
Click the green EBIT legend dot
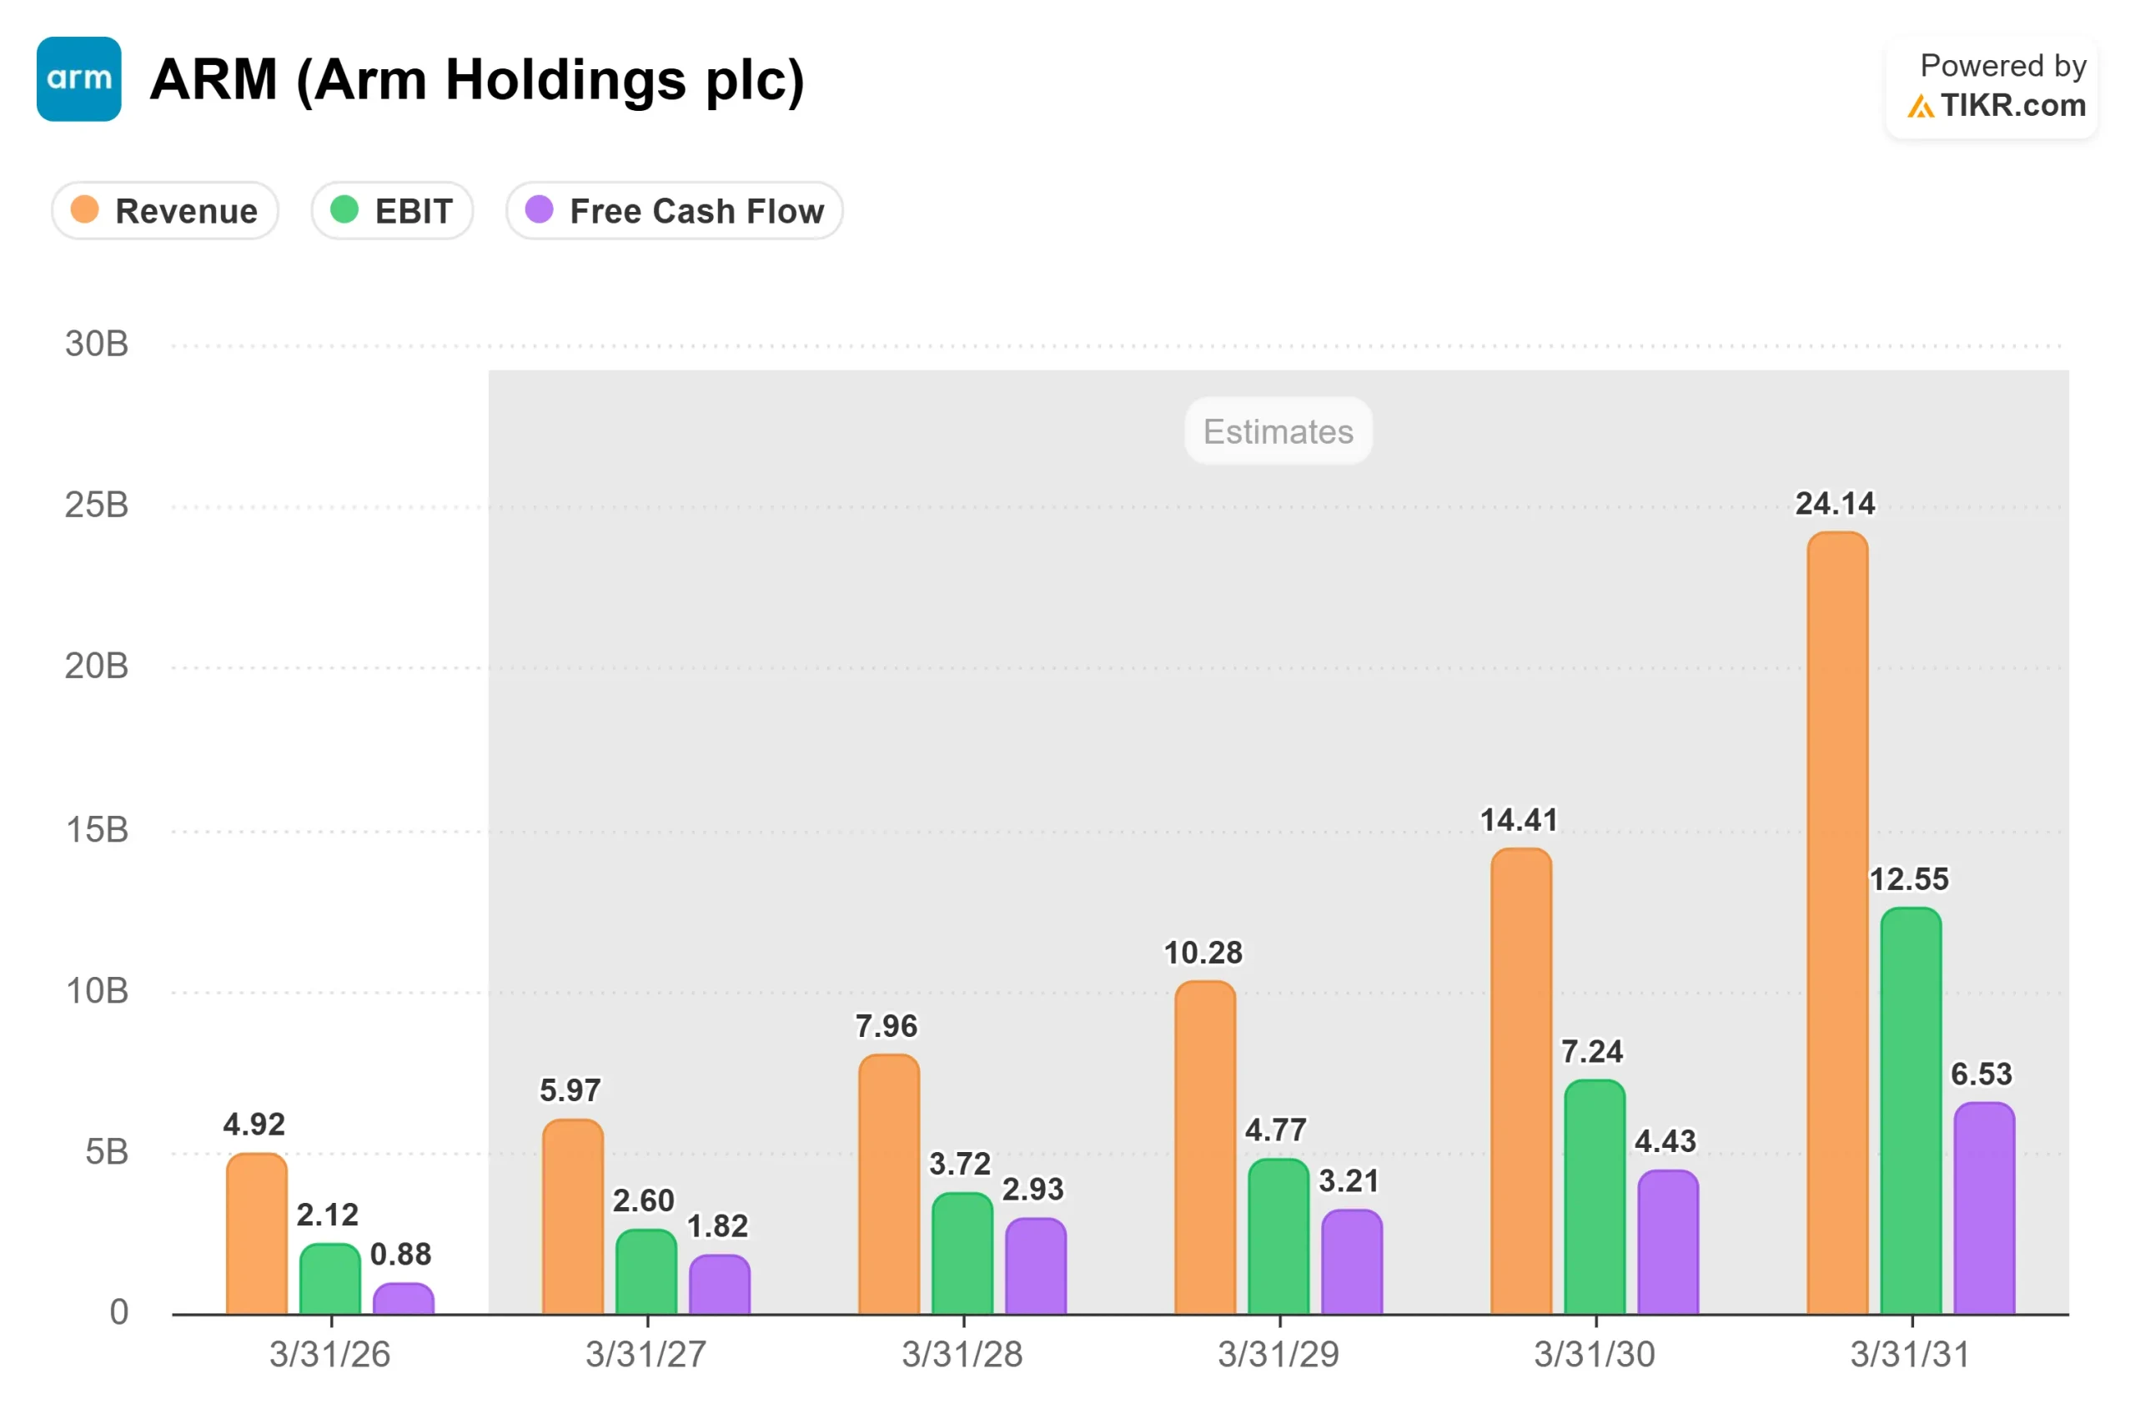click(x=345, y=209)
